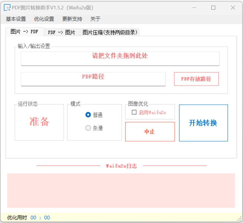Click the Waifu2x日志 heading
Viewport: 243px width, 223px height.
click(121, 166)
